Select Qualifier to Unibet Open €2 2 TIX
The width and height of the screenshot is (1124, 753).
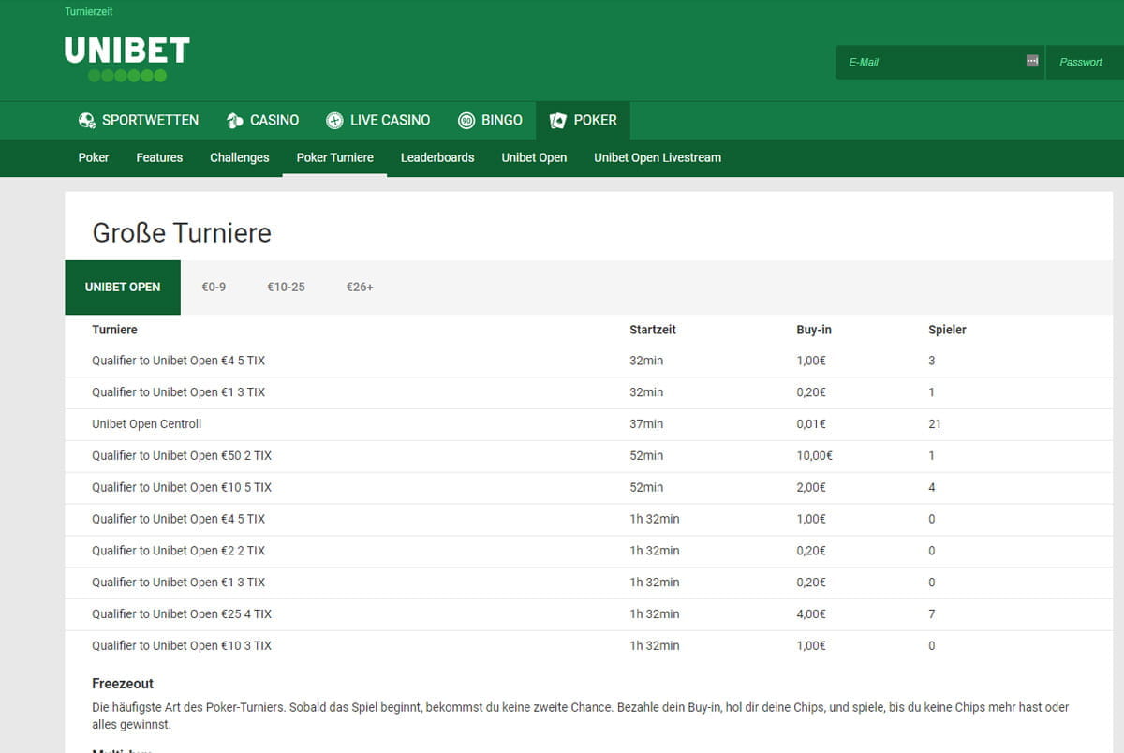(x=179, y=551)
